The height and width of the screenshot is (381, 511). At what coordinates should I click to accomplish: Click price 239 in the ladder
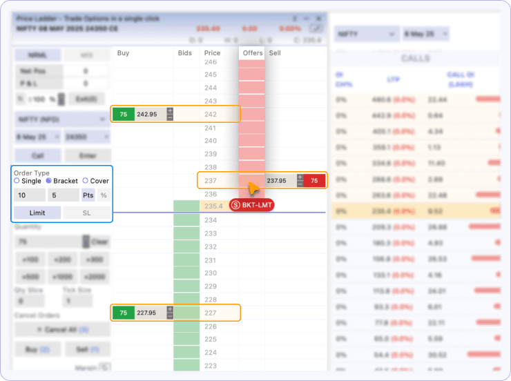coord(211,154)
